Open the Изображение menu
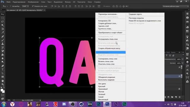This screenshot has width=190, height=107. [x=33, y=2]
